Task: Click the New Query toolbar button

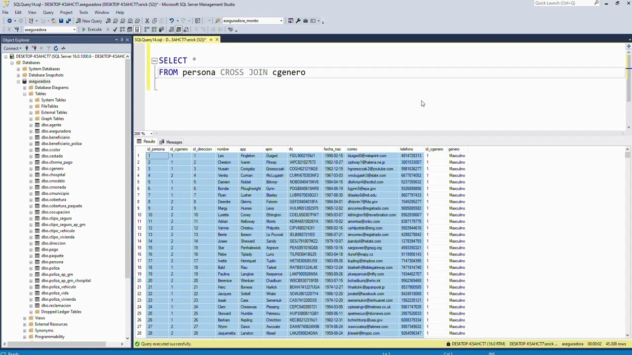Action: coord(89,21)
